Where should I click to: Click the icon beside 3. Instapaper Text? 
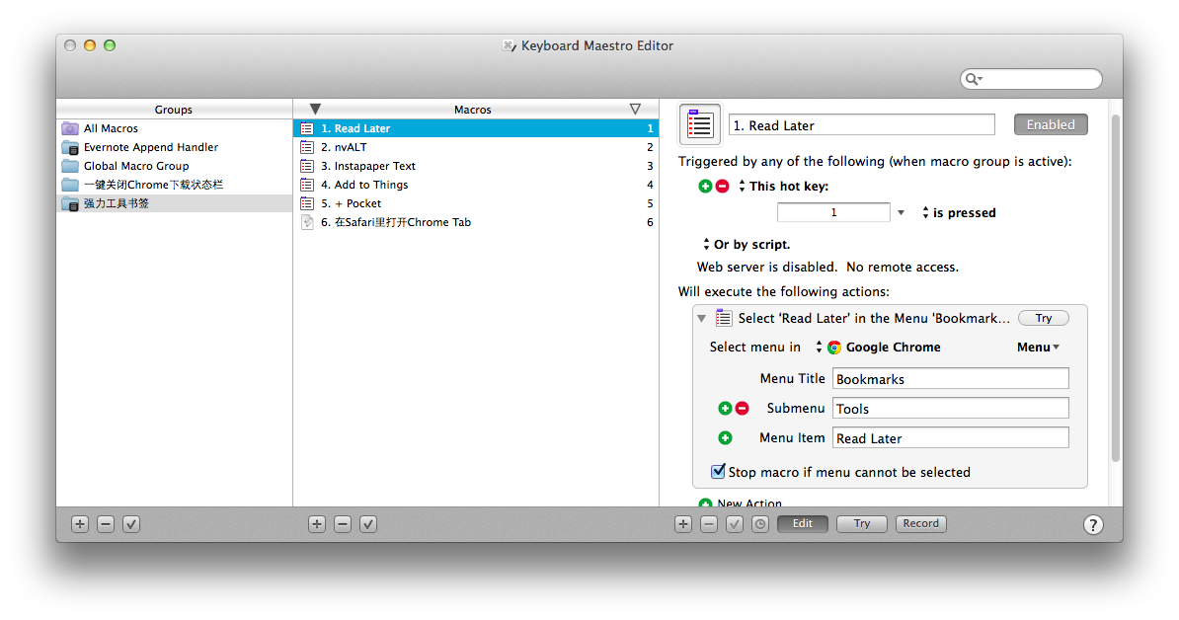tap(307, 166)
